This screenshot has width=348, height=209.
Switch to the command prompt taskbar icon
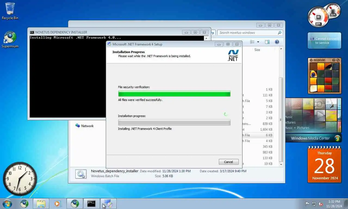click(91, 204)
